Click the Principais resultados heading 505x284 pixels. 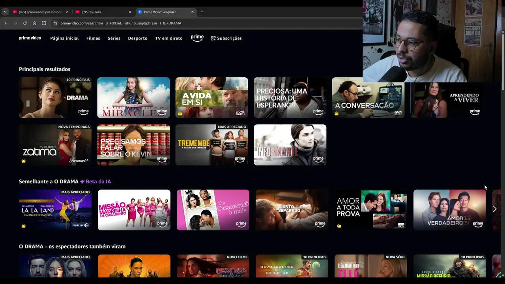tap(45, 69)
